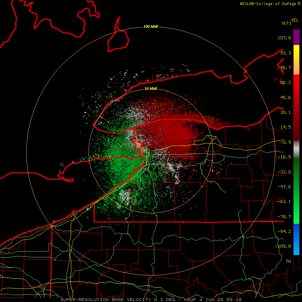The height and width of the screenshot is (302, 302).
Task: Click the [KT] units label
Action: coord(287,23)
